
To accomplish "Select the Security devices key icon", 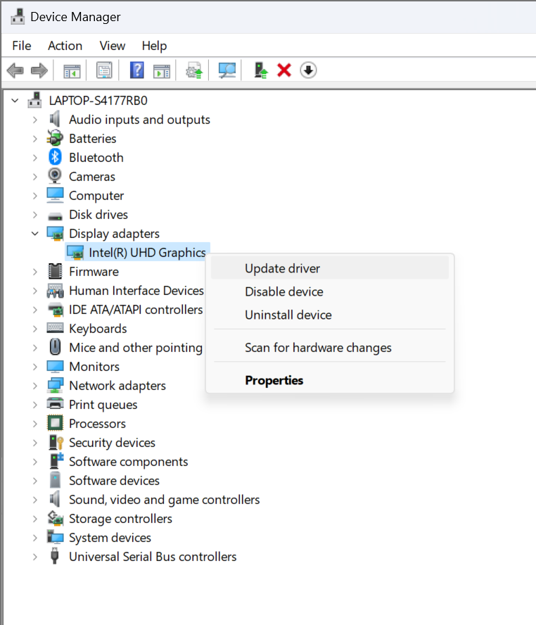I will (x=56, y=443).
